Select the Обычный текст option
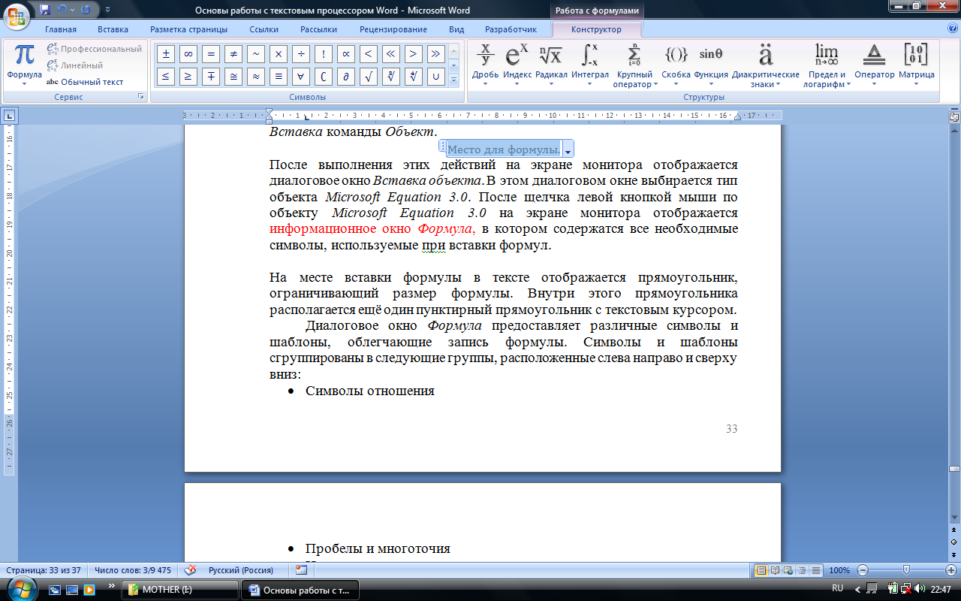 point(85,82)
